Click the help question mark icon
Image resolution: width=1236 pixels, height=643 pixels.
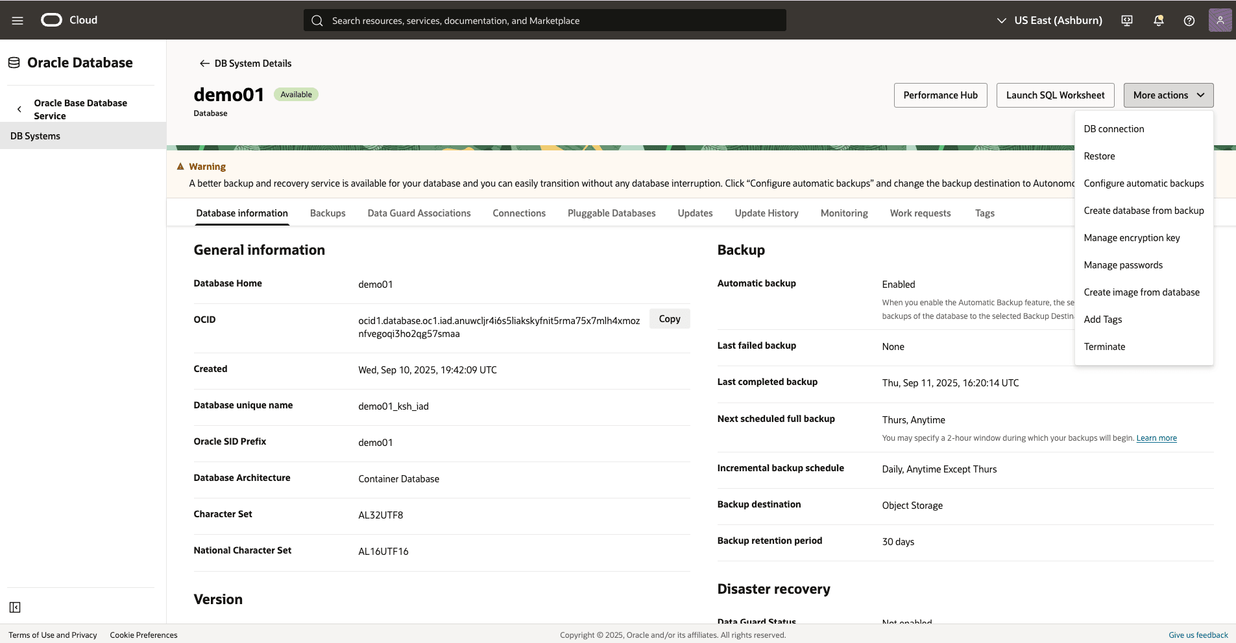(x=1189, y=20)
